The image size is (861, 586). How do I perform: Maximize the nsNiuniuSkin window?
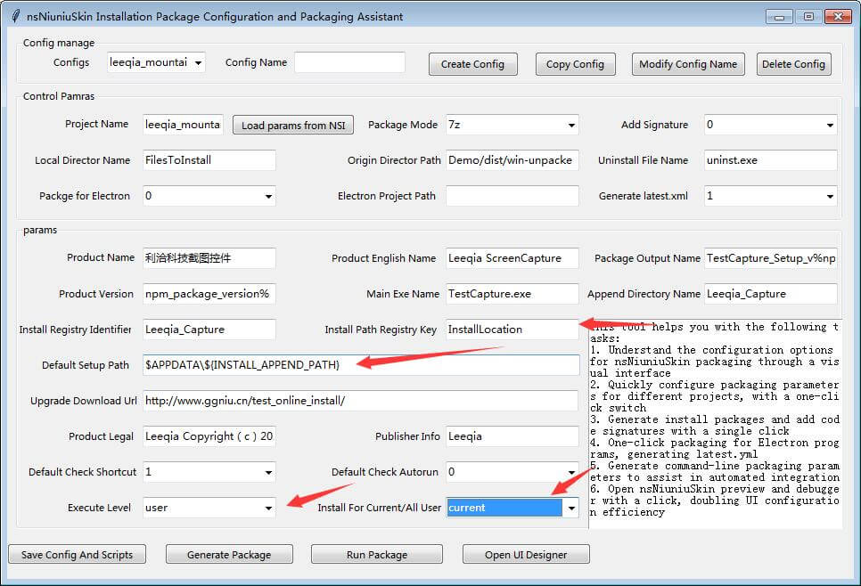tap(808, 17)
